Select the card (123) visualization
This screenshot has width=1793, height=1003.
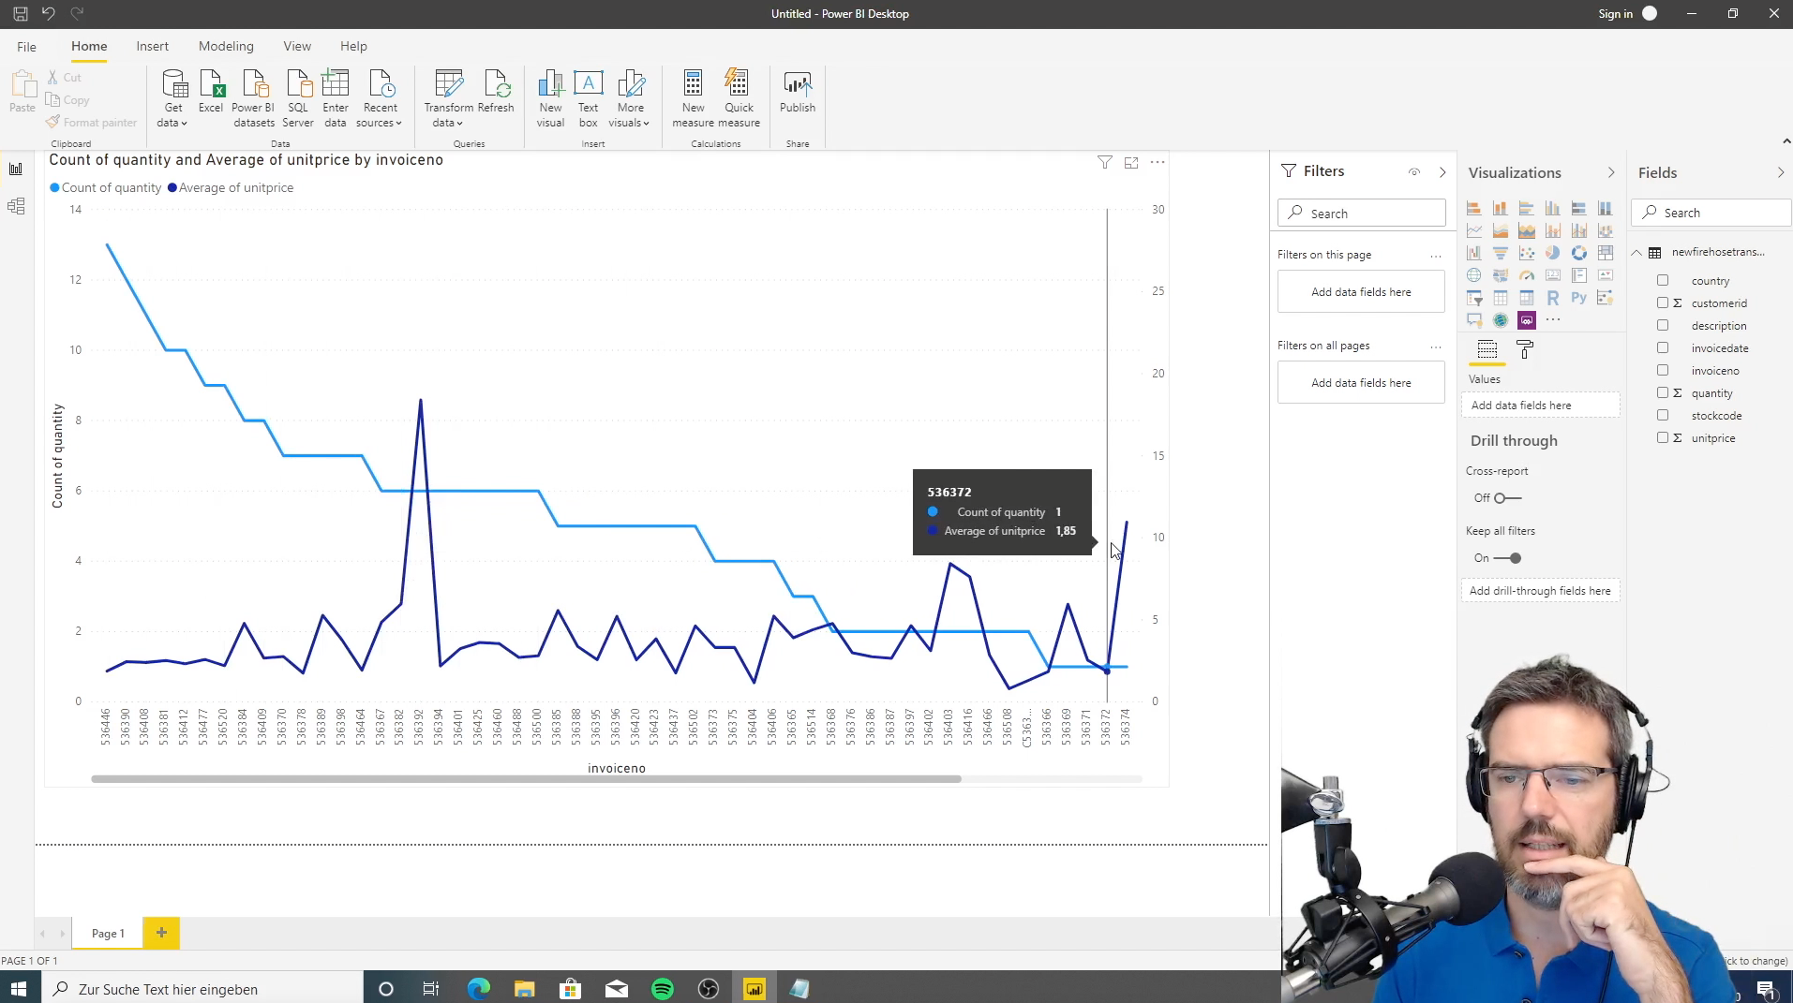[1553, 275]
